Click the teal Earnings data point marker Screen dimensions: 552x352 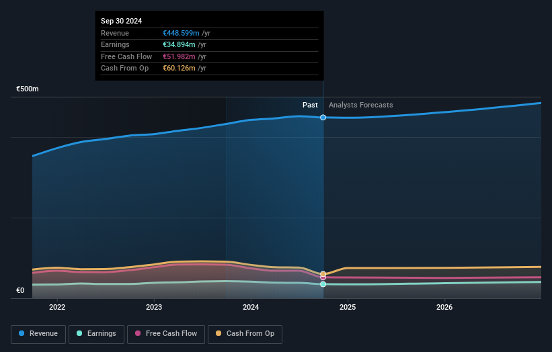[323, 284]
